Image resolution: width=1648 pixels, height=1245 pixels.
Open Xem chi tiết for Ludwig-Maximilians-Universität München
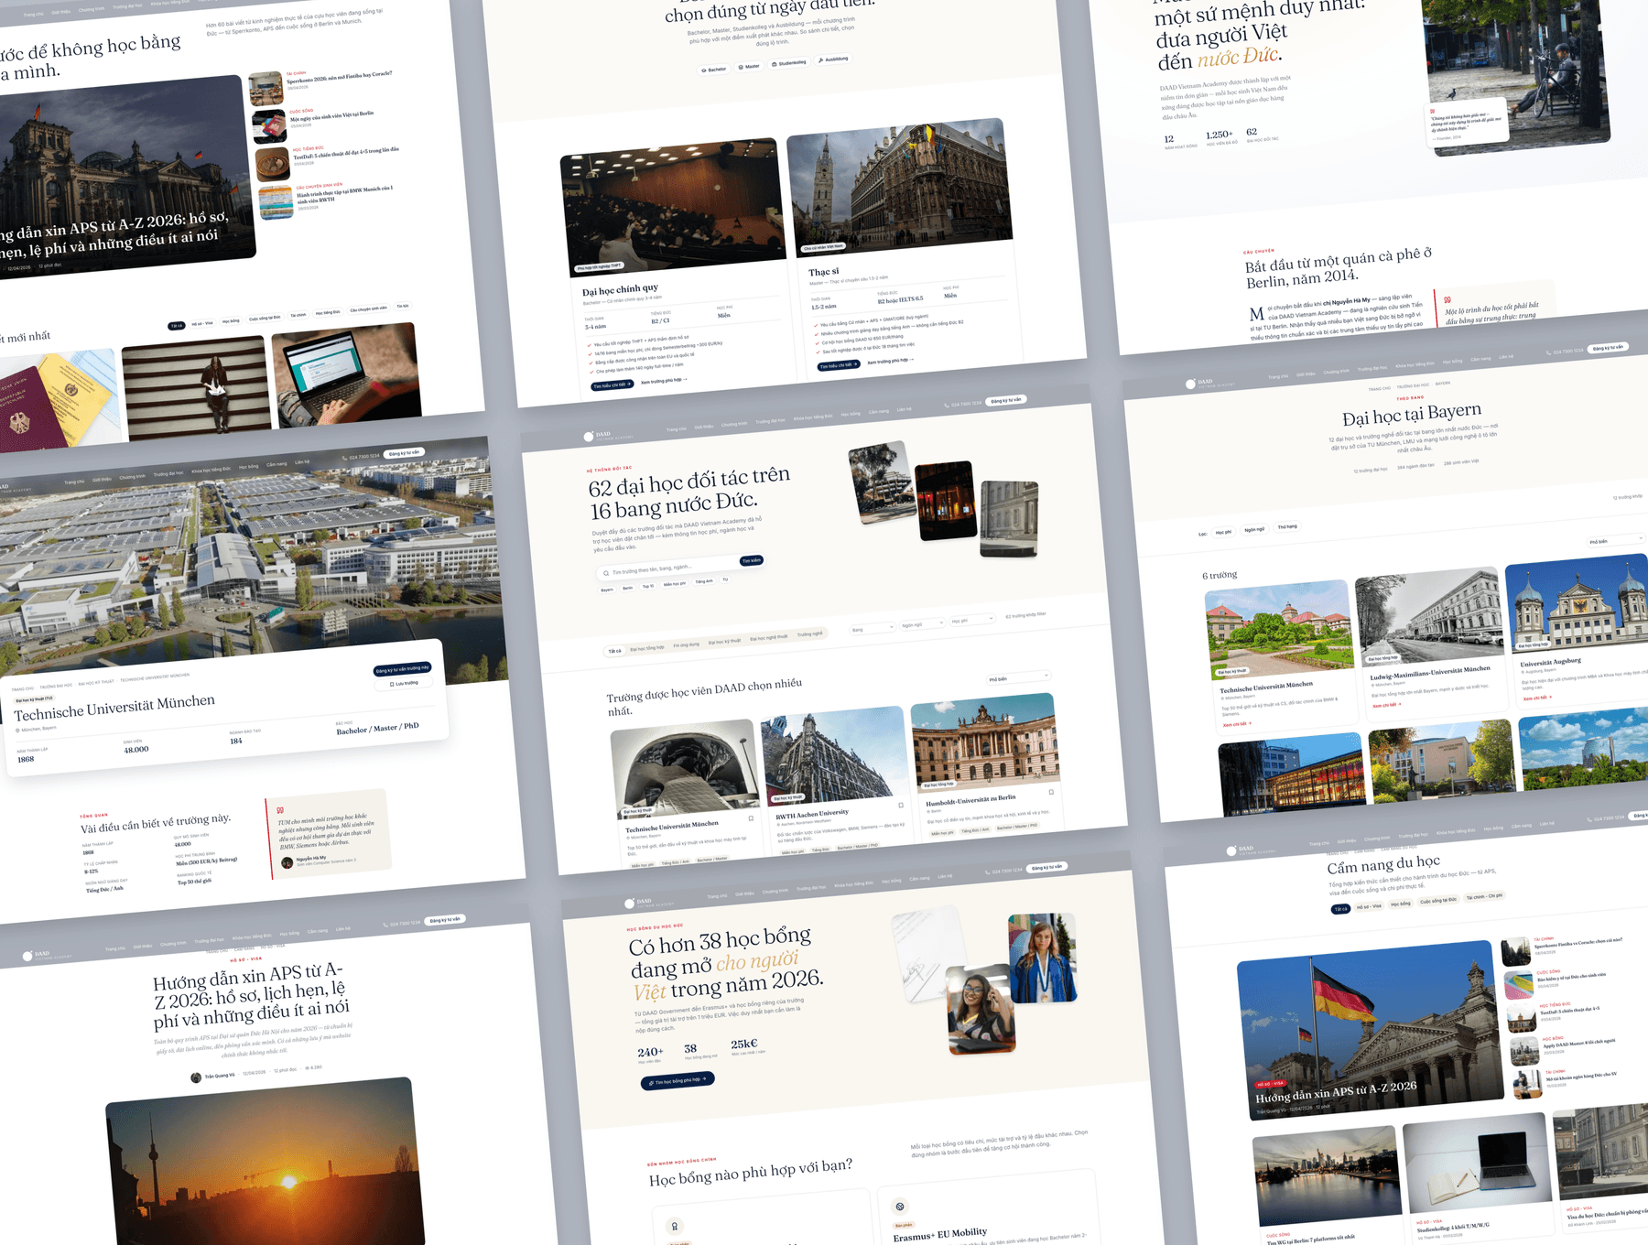(x=1386, y=705)
